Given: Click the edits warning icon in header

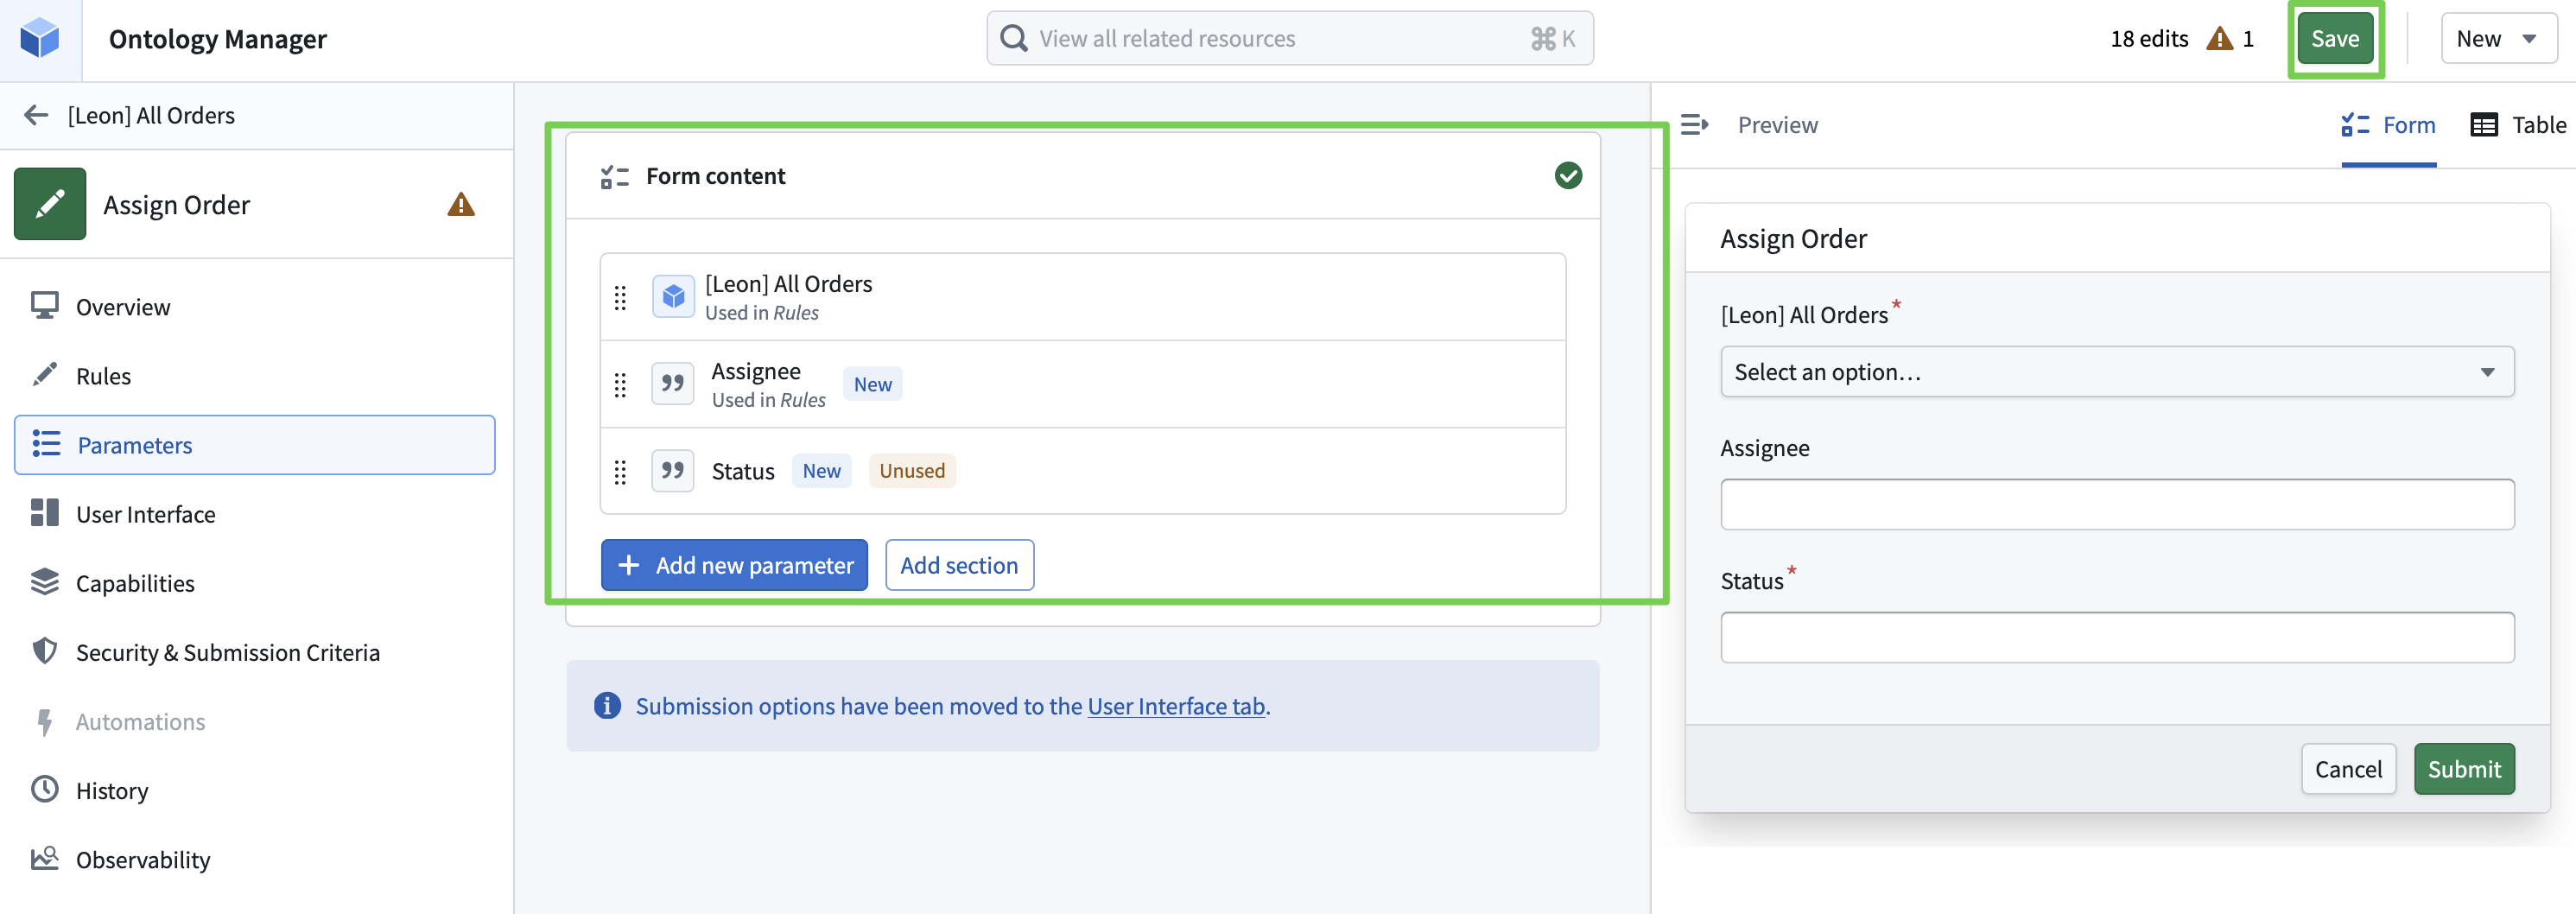Looking at the screenshot, I should pos(2219,39).
